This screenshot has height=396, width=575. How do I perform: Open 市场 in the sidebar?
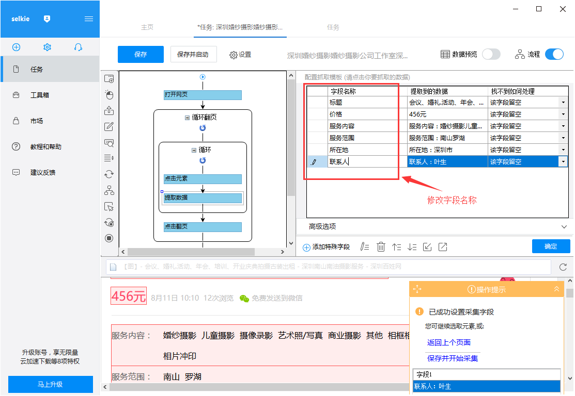50,121
